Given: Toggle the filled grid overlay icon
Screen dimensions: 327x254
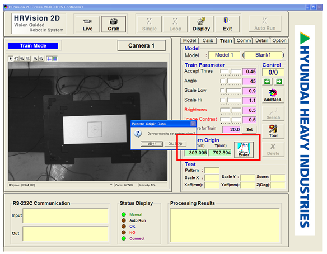Looking at the screenshot, I should 55,59.
